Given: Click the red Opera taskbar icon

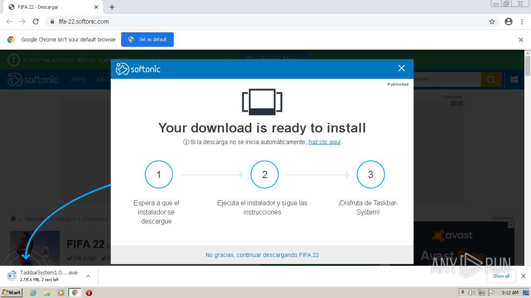Looking at the screenshot, I should click(x=89, y=293).
